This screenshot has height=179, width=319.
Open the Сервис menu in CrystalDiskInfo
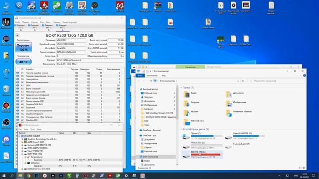(x=34, y=22)
